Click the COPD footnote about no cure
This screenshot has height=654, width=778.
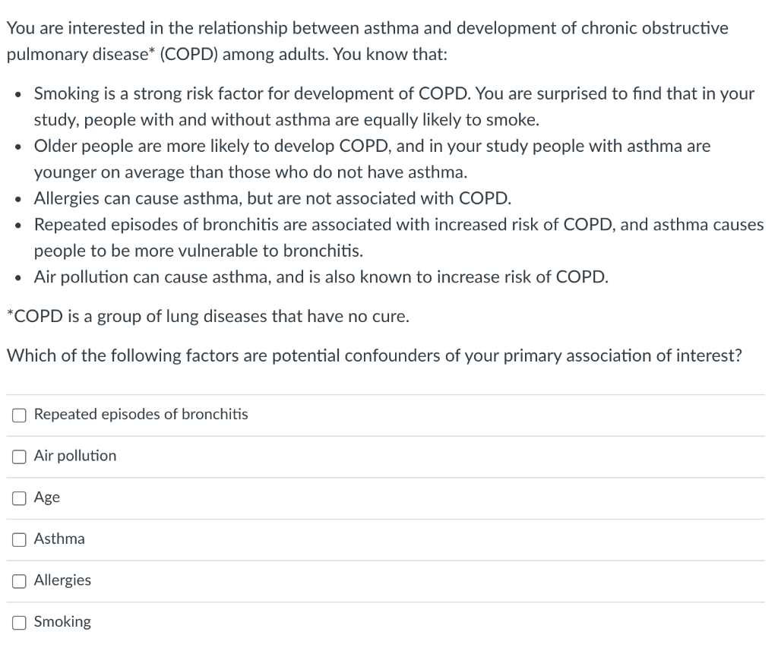pyautogui.click(x=207, y=317)
